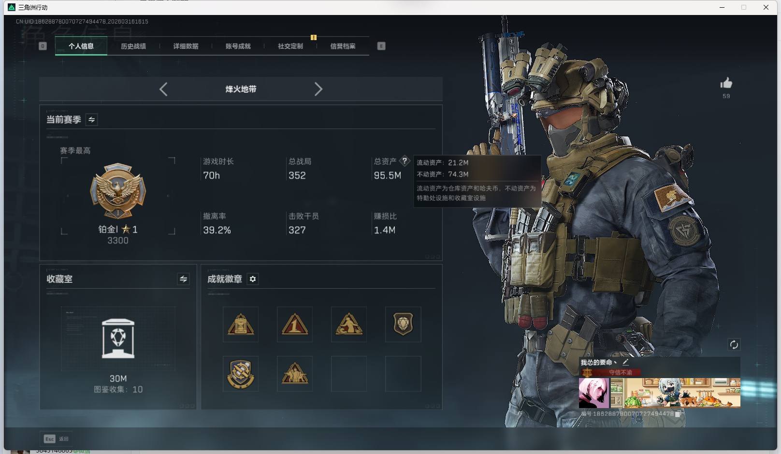Open the 历史战绩 tab
781x454 pixels.
pos(133,46)
